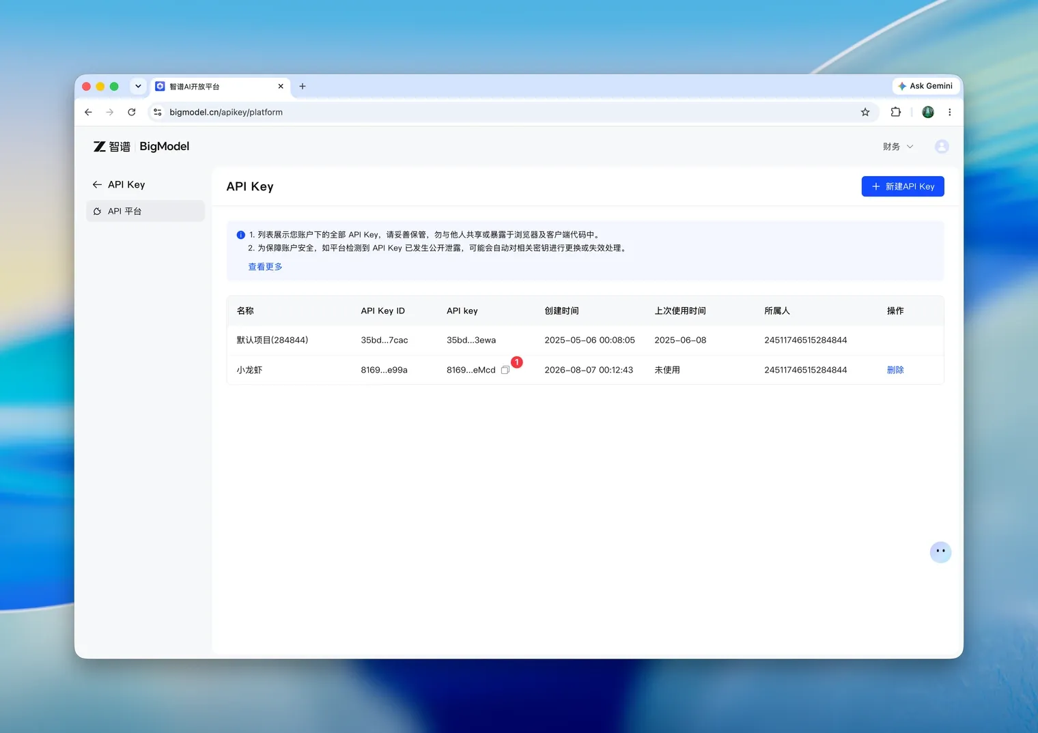Click API Key ID 35bd...7cac

[384, 340]
